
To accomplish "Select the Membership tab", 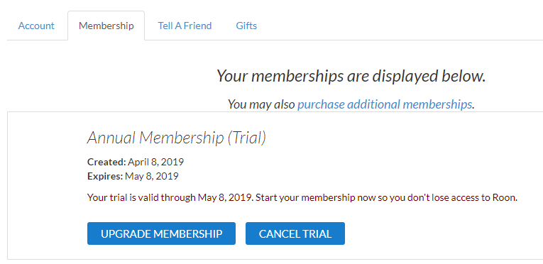I will point(106,26).
